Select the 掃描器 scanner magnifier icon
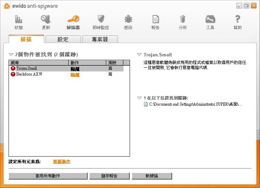This screenshot has width=260, height=188. (73, 19)
